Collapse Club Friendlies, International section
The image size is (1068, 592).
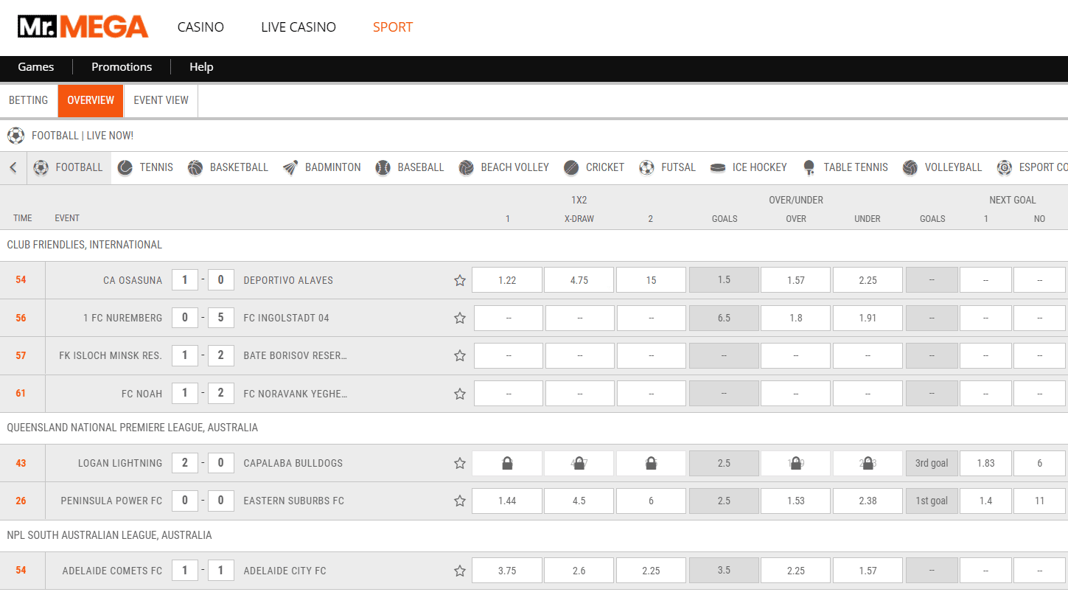point(85,245)
